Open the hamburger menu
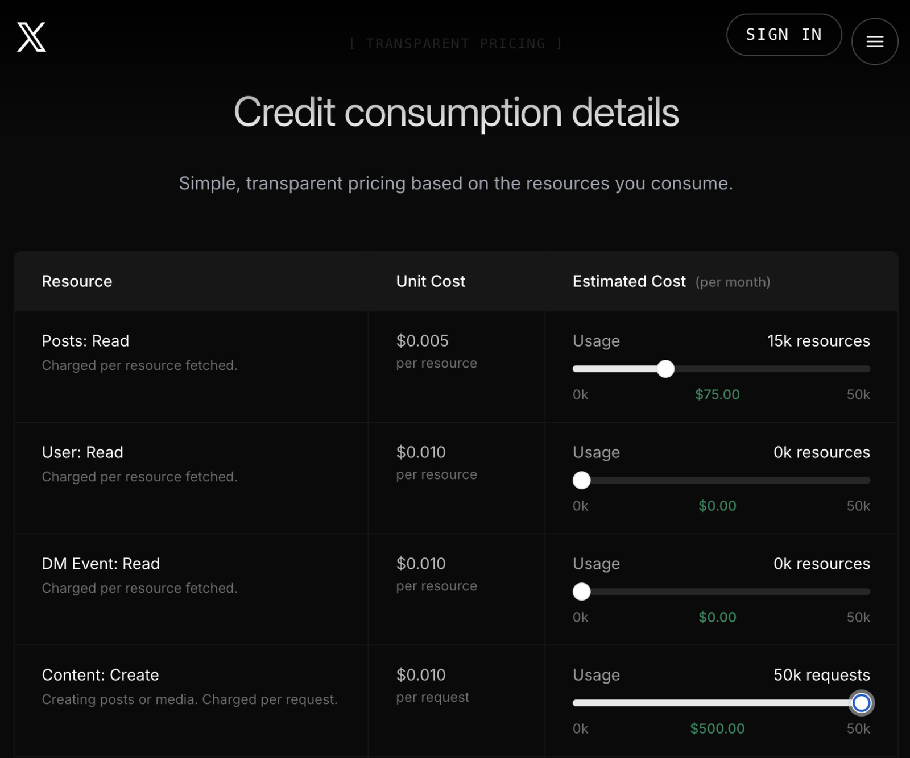910x758 pixels. [875, 41]
